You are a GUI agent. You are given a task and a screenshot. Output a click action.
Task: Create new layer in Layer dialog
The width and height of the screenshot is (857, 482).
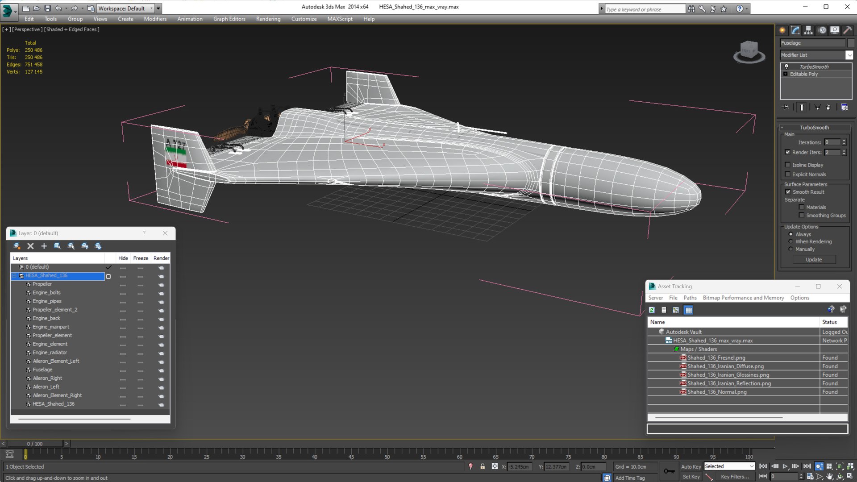(x=17, y=246)
